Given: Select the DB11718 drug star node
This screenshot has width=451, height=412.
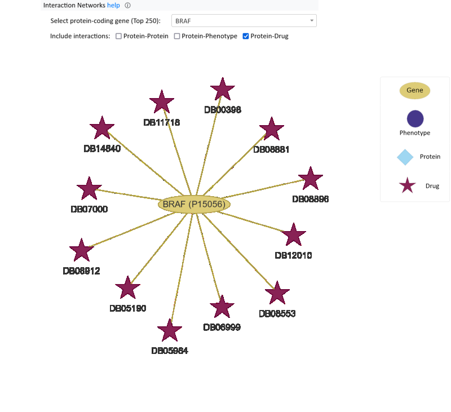Looking at the screenshot, I should coord(162,102).
